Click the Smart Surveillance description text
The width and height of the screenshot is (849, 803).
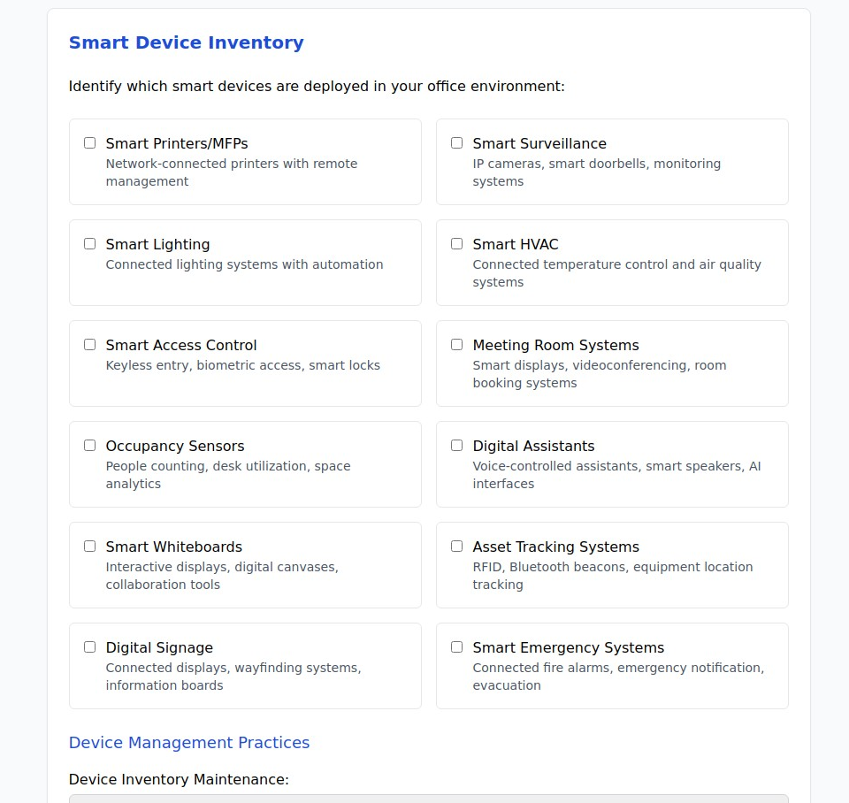(x=596, y=172)
